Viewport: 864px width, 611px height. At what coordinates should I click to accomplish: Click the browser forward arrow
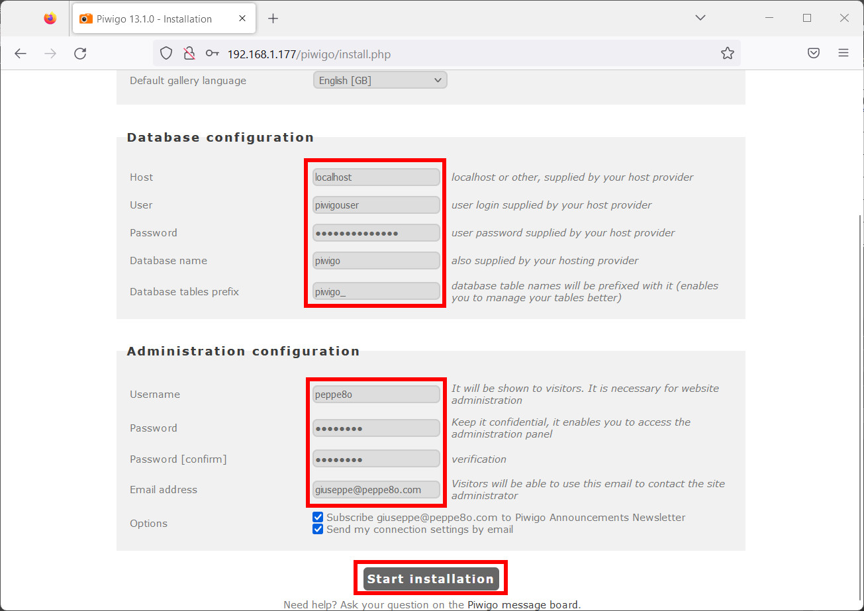(x=50, y=54)
